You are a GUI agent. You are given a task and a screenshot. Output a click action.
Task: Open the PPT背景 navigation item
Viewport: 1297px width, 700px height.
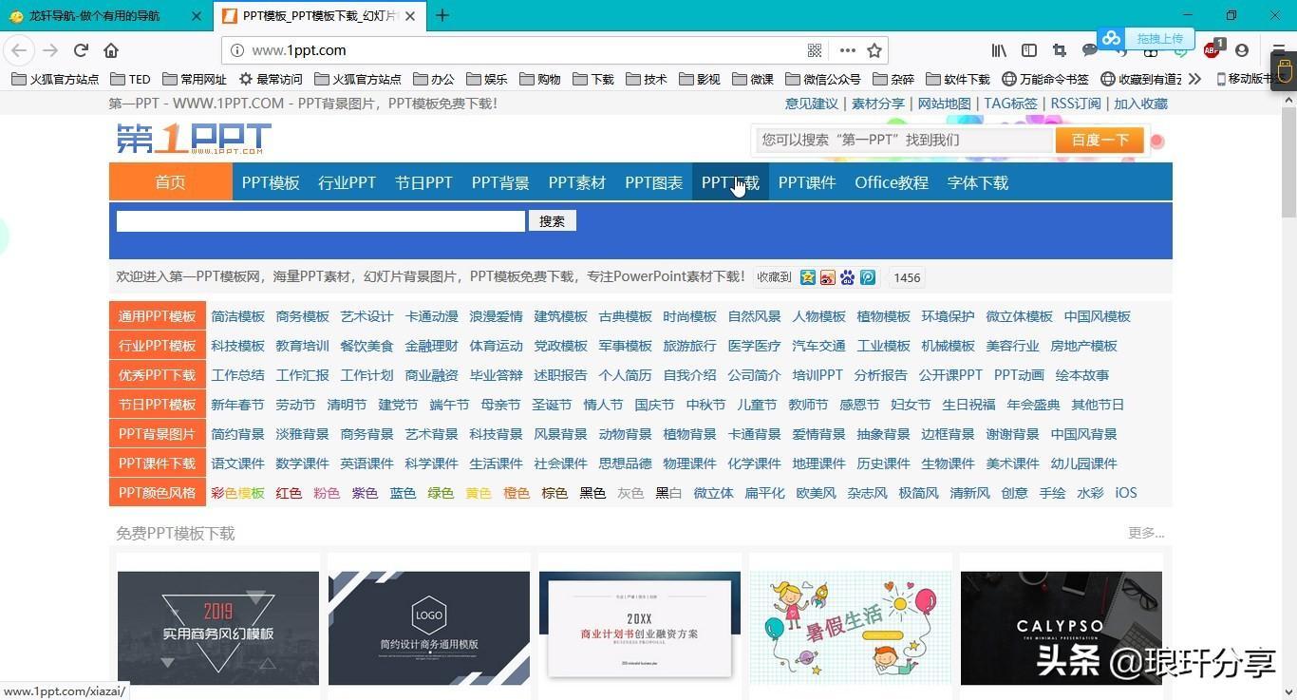500,182
